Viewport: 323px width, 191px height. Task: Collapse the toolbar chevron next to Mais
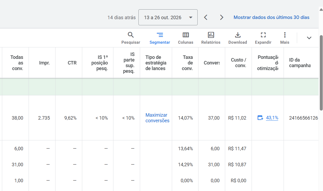click(x=309, y=38)
